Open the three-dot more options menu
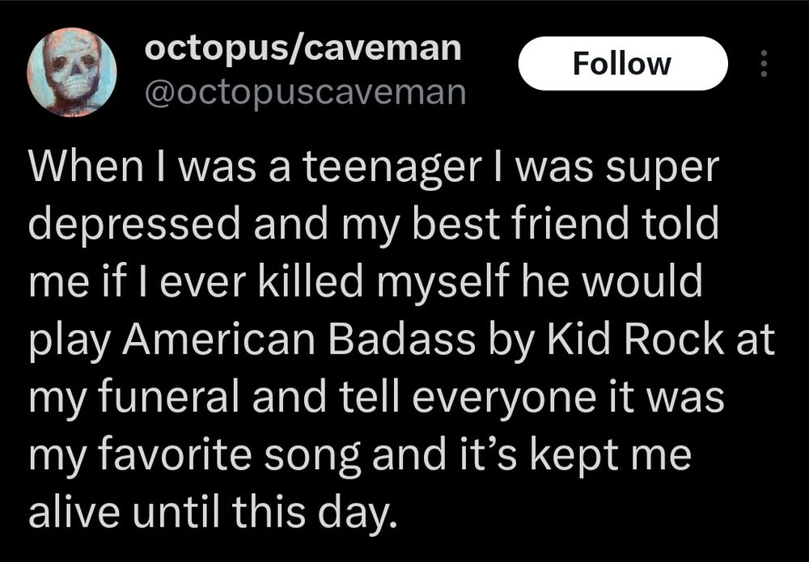Viewport: 809px width, 562px height. (765, 63)
